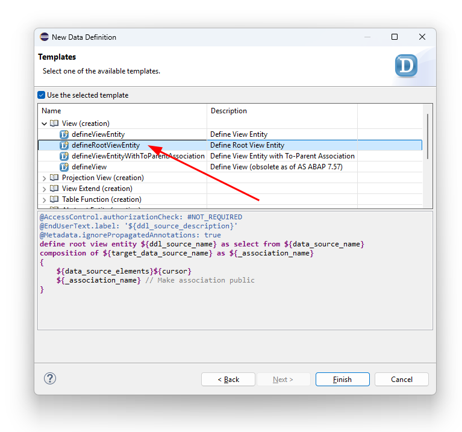
Task: Click the Eclipse icon in title bar
Action: 45,37
